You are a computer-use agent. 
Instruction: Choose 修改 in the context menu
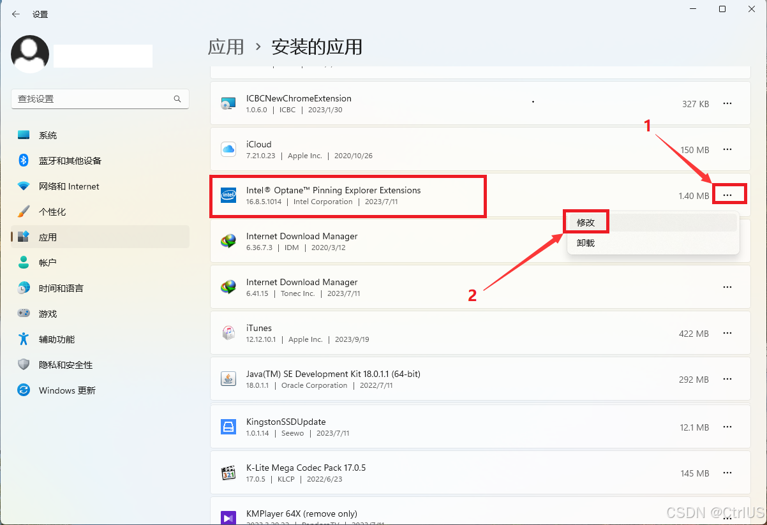(653, 223)
